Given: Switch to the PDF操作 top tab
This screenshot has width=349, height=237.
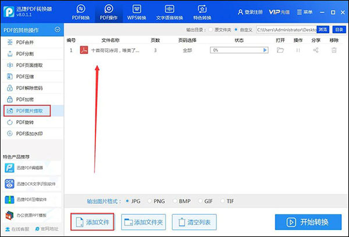Looking at the screenshot, I should pos(109,12).
